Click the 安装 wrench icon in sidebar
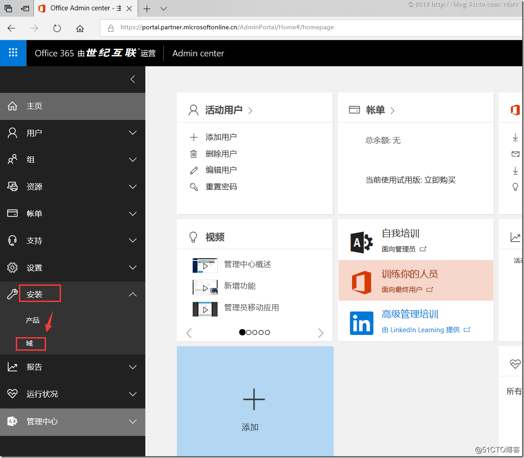This screenshot has height=458, width=524. click(x=12, y=294)
